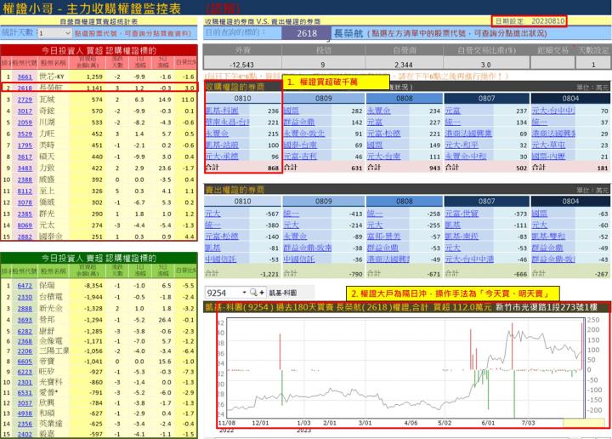The image size is (612, 439).
Task: Click selling broker link 元富-世貿 with -373
Action: click(462, 214)
